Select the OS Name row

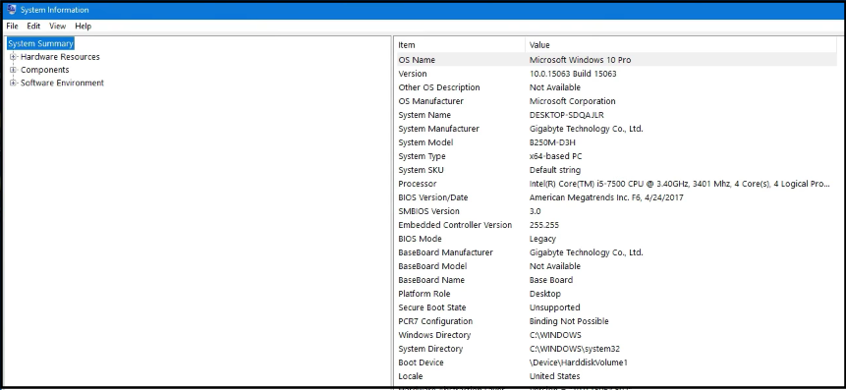coord(616,60)
